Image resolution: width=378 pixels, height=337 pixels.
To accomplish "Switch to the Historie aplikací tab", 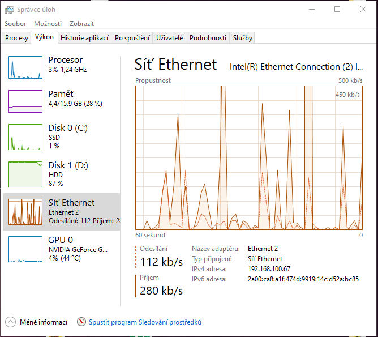I will click(84, 38).
